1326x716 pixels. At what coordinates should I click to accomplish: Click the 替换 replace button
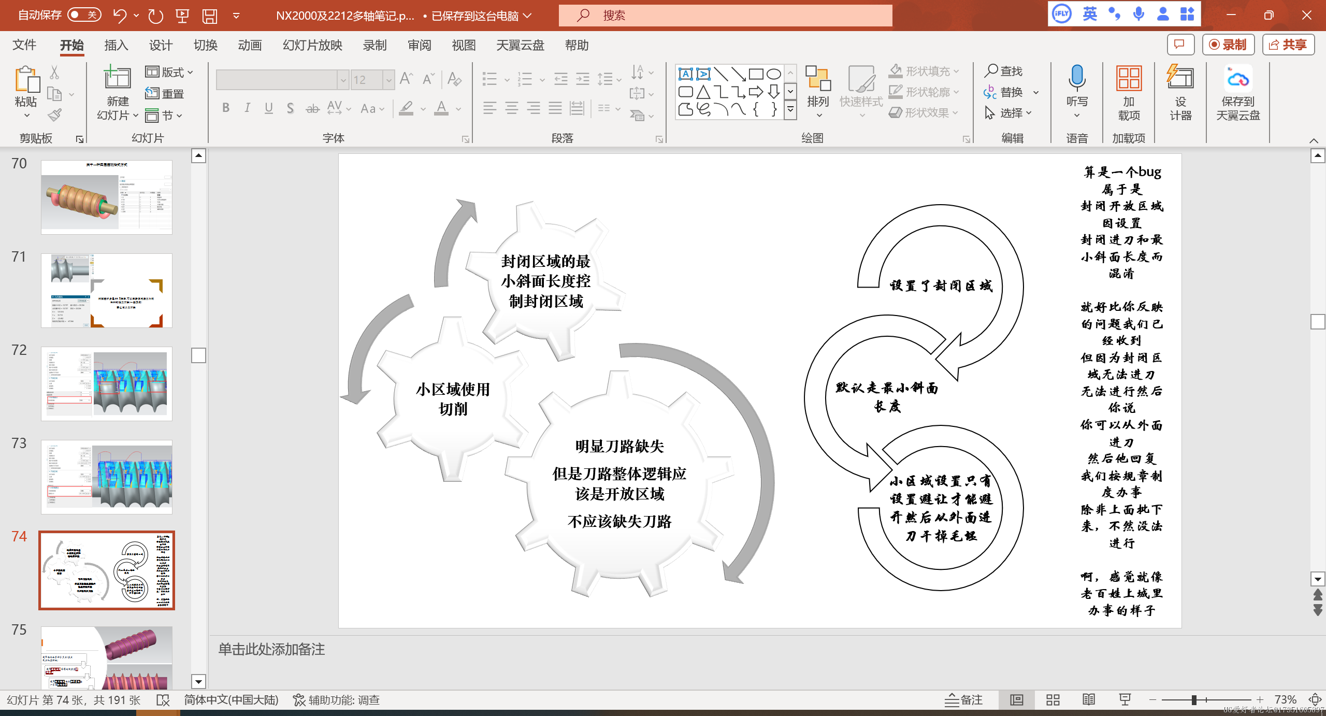(x=1004, y=92)
